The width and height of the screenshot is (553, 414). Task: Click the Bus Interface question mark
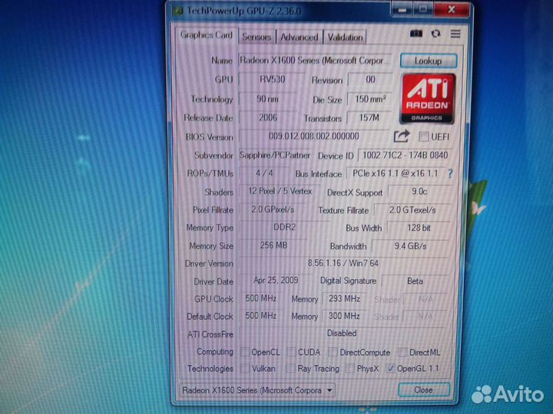450,173
